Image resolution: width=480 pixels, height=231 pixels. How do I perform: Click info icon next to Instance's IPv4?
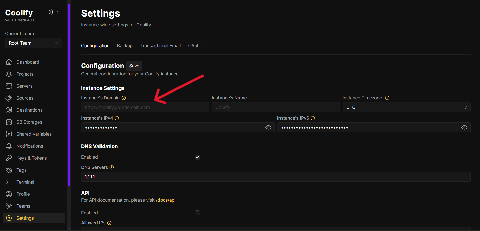tap(117, 118)
